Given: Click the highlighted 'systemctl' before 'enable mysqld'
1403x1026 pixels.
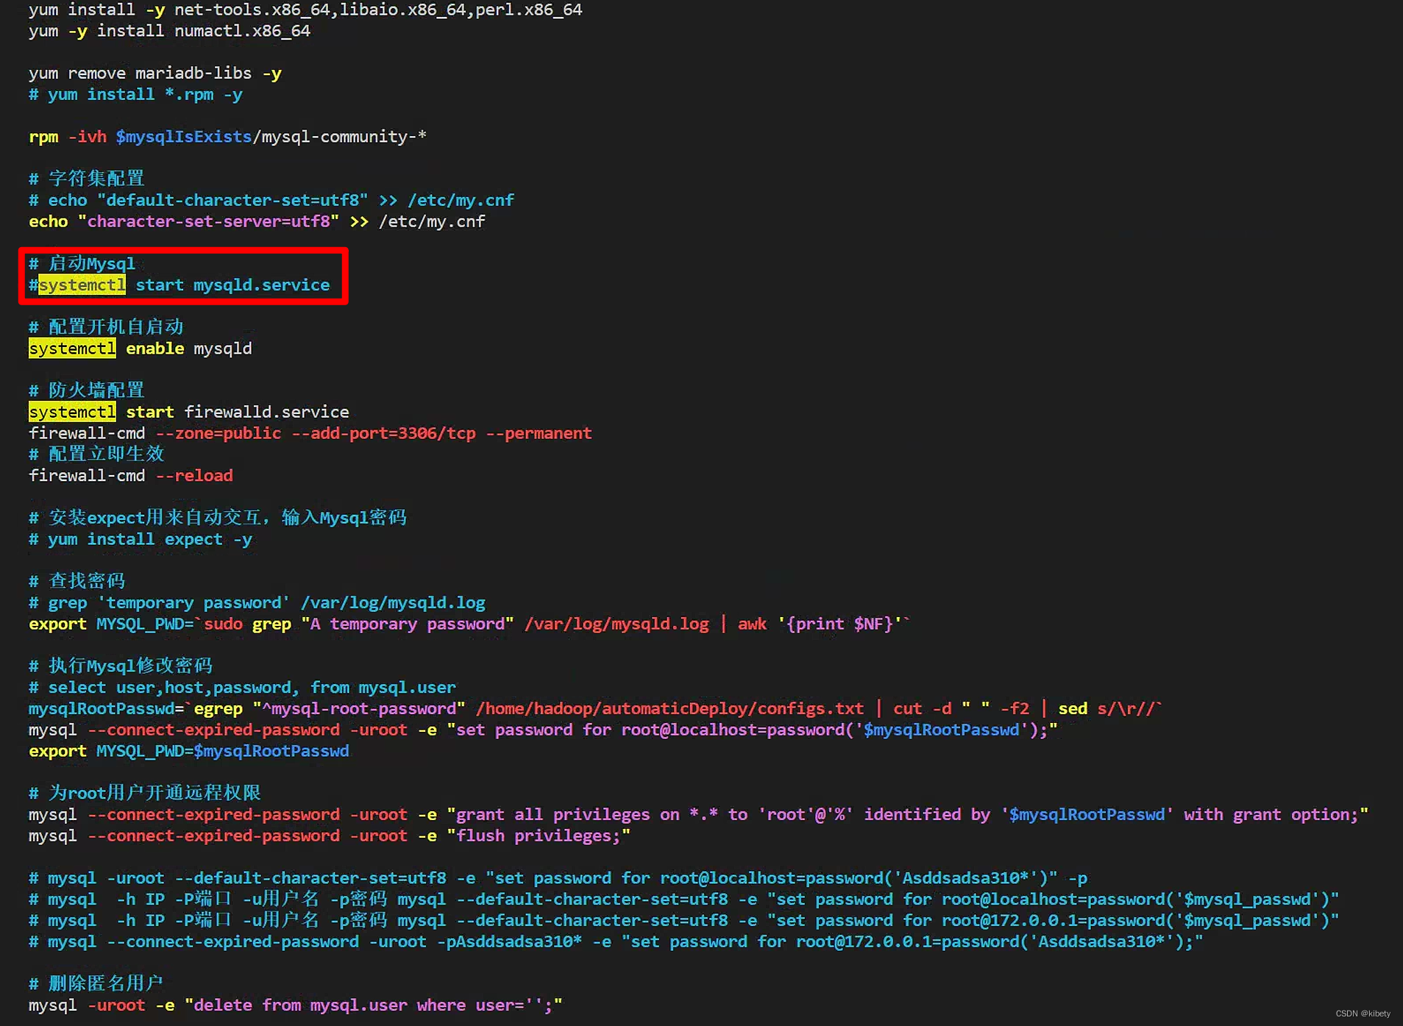Looking at the screenshot, I should pos(72,349).
